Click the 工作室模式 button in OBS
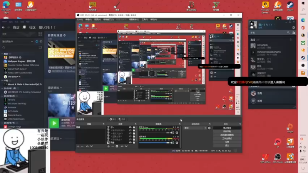 pyautogui.click(x=227, y=138)
